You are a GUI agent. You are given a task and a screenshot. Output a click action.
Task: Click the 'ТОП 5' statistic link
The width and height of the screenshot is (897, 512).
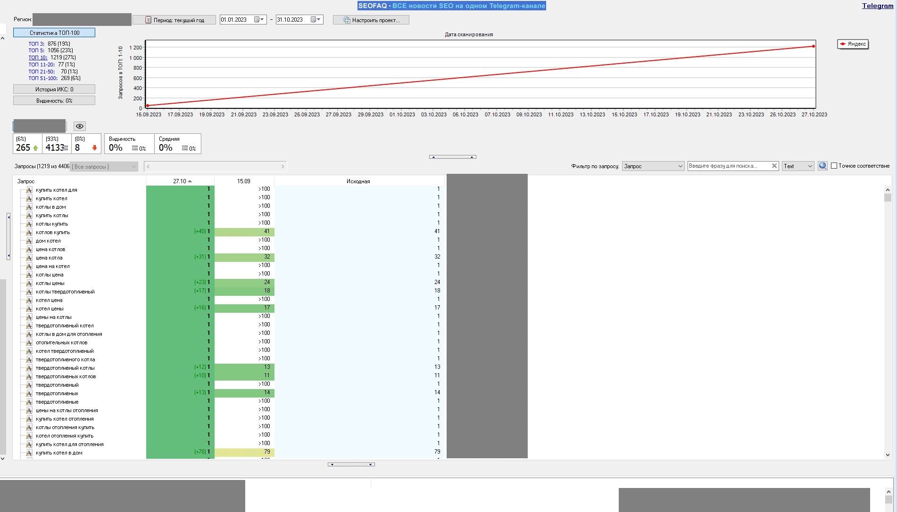coord(36,50)
